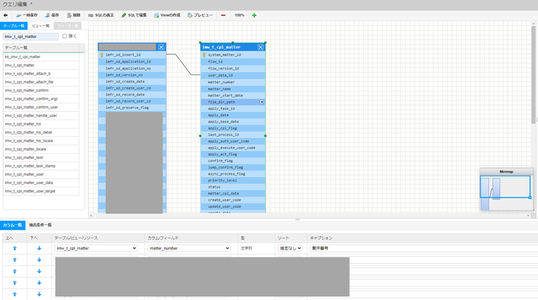Click the matter_name column in diagram
Screen dimensions: 538x300
coord(232,89)
